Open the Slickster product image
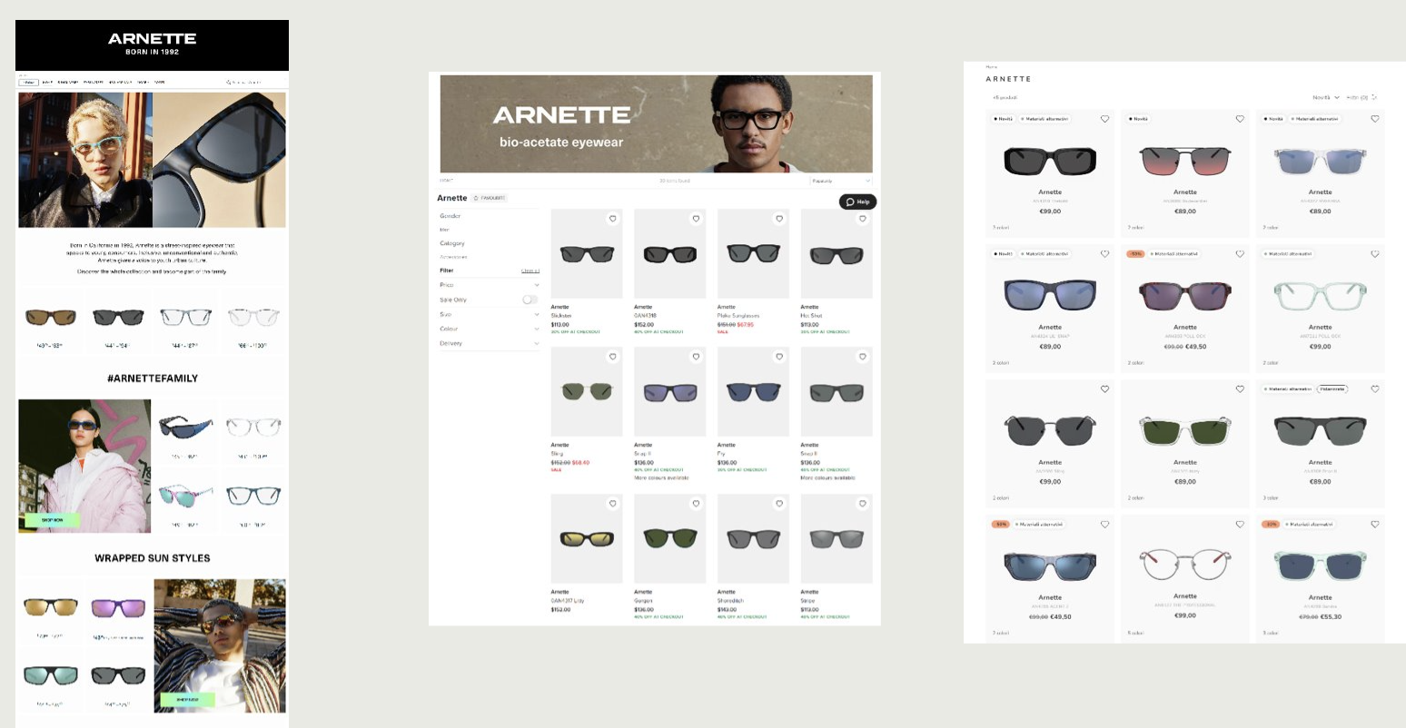Screen dimensions: 1406x728 click(x=586, y=254)
